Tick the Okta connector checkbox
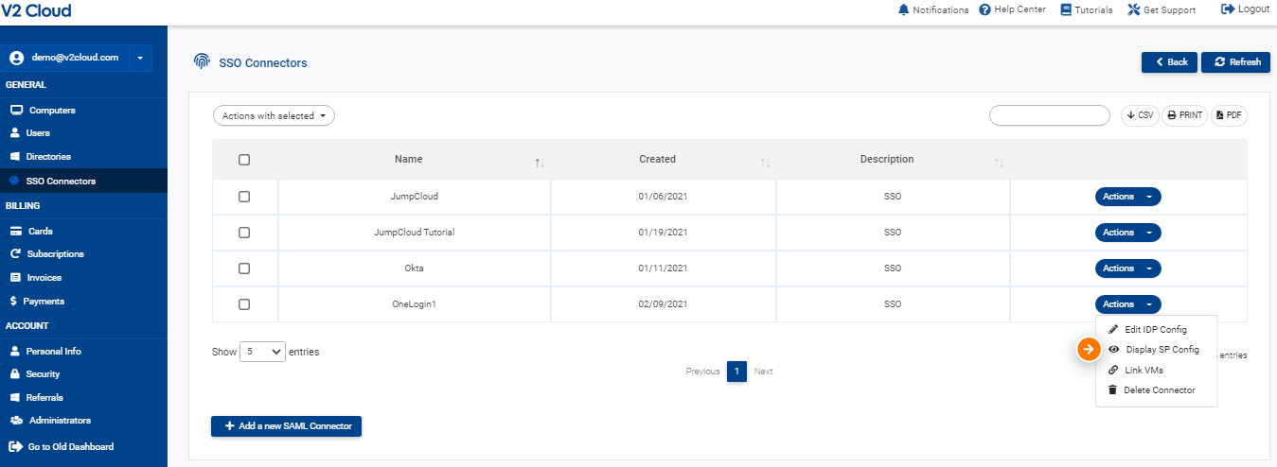This screenshot has height=467, width=1277. (x=244, y=268)
